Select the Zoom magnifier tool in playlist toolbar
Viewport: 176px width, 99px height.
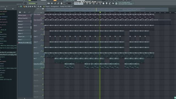(x=39, y=7)
